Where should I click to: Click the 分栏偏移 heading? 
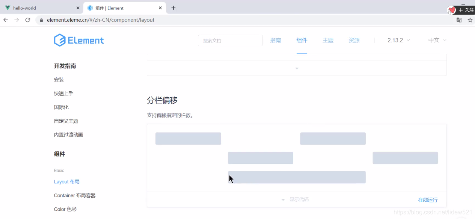pos(162,100)
